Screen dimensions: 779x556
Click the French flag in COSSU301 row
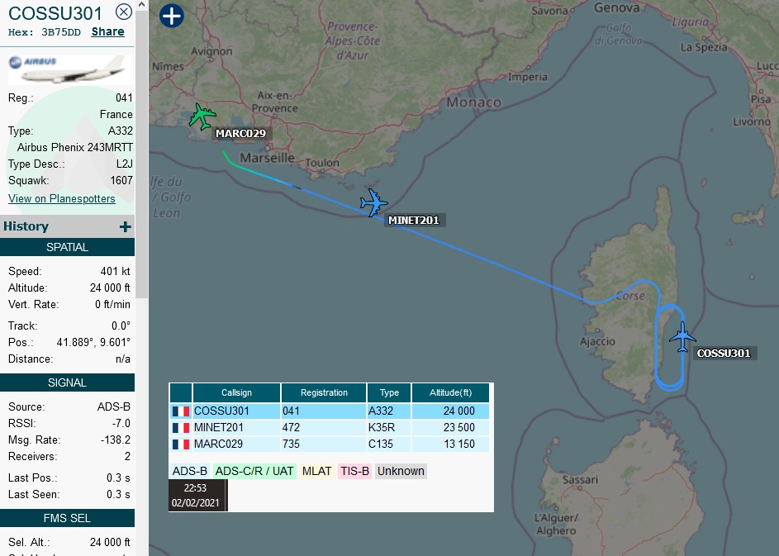pos(180,411)
